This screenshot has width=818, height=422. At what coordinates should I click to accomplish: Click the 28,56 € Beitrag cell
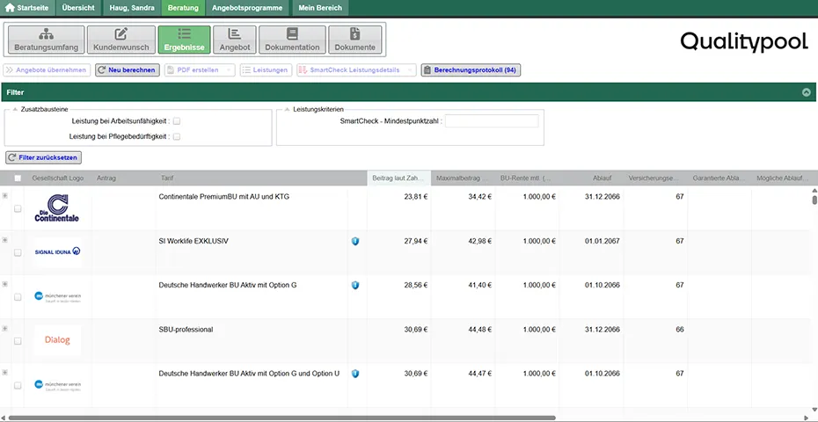point(416,286)
